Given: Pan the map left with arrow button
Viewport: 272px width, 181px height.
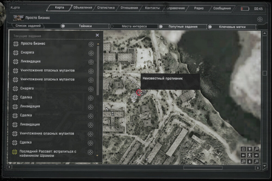Looking at the screenshot, I should click(243, 155).
